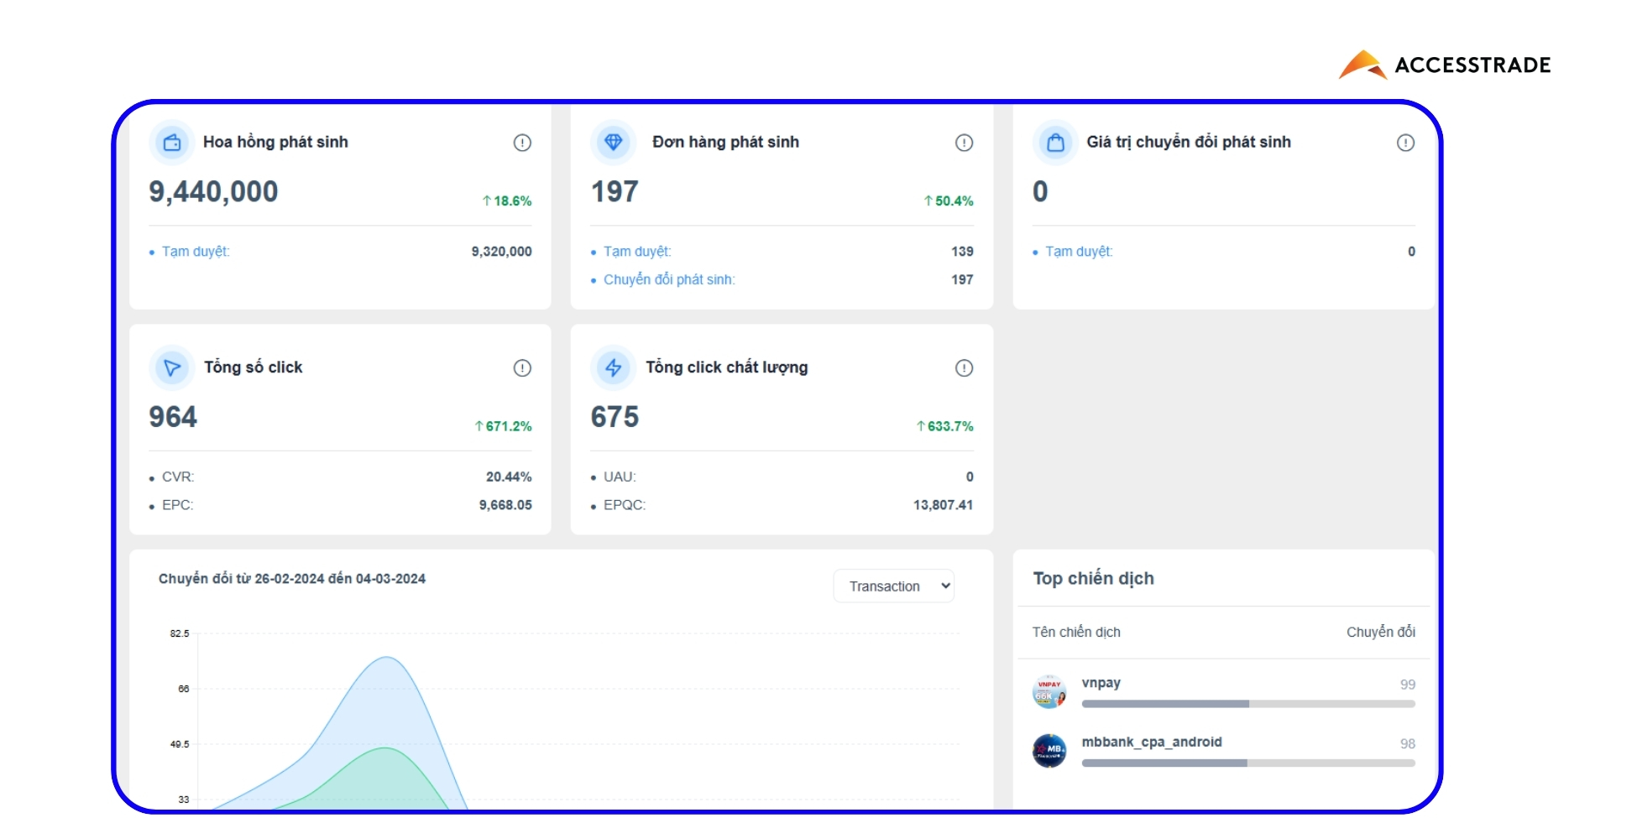Click the Tên chiến dịch column header
The image size is (1637, 818).
click(x=1076, y=633)
